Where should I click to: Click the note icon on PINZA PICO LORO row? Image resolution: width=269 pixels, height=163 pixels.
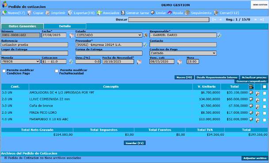(251, 113)
